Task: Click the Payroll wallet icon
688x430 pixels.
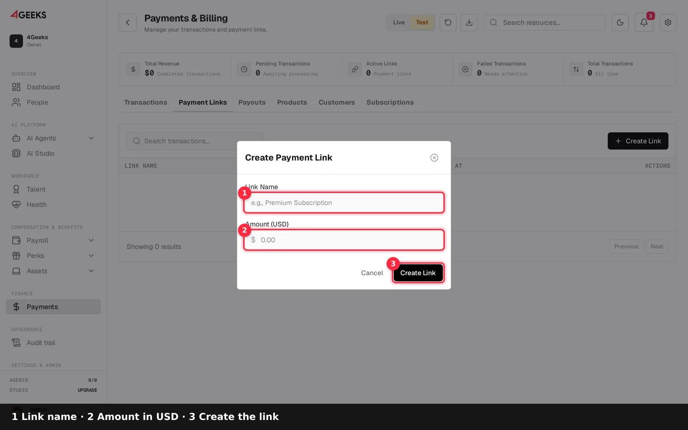Action: (16, 240)
